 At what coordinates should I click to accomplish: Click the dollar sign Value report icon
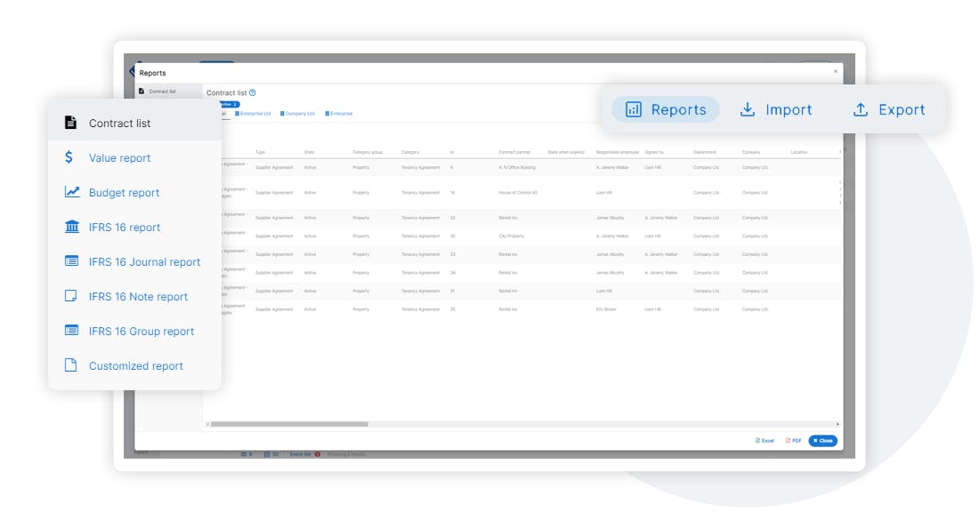69,157
